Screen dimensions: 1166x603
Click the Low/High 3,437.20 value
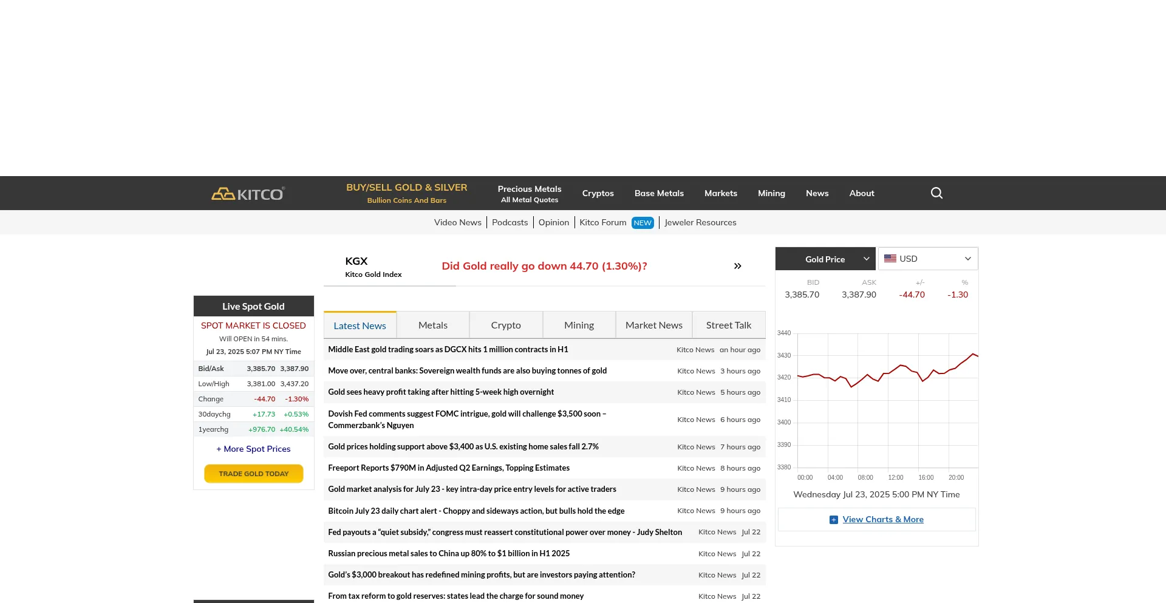[295, 384]
